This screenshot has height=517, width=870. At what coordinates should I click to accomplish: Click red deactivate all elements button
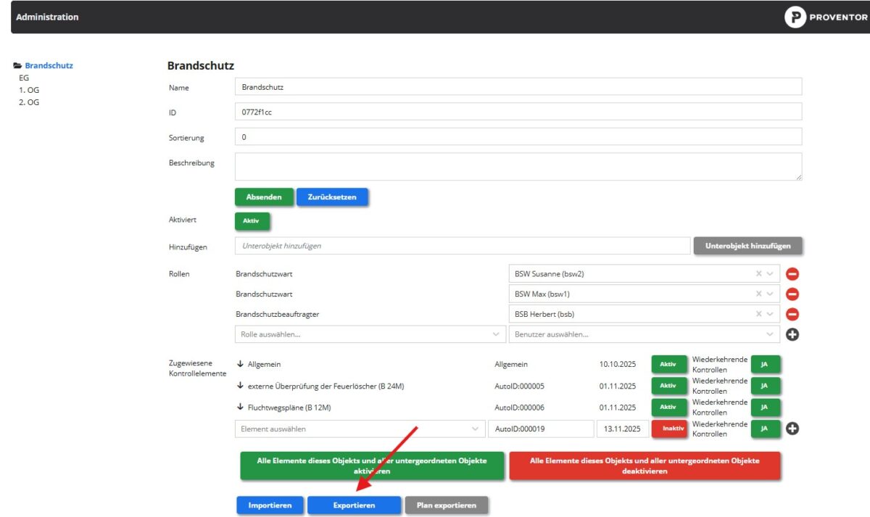644,466
